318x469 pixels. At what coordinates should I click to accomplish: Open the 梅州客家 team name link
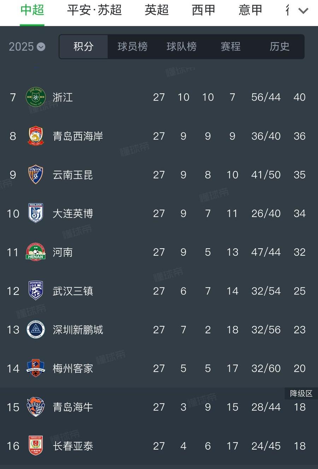click(73, 368)
